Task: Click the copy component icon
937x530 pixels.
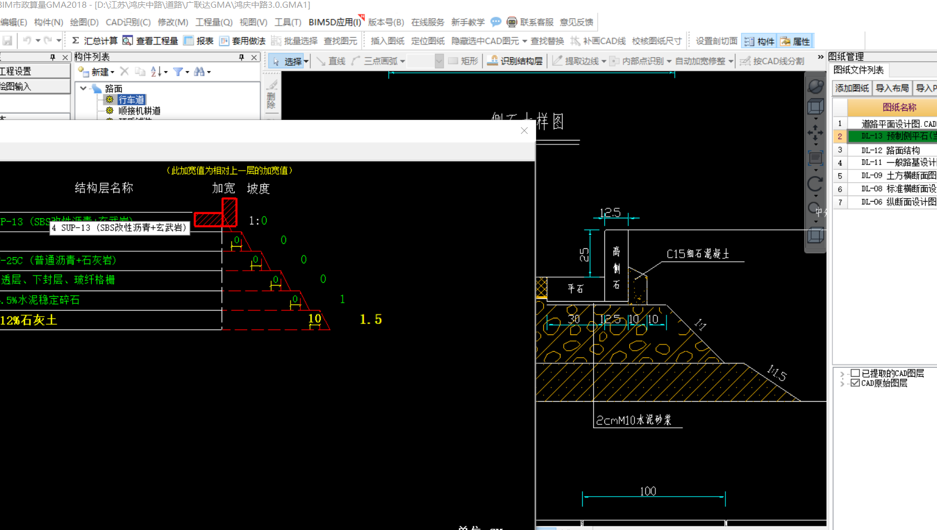Action: point(140,72)
